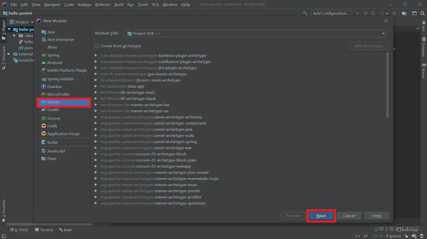The width and height of the screenshot is (427, 239).
Task: Open Search Everywhere magnifier icon
Action: (x=422, y=13)
